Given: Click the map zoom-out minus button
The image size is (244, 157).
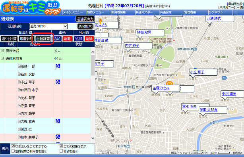Looking at the screenshot, I should (x=101, y=77).
